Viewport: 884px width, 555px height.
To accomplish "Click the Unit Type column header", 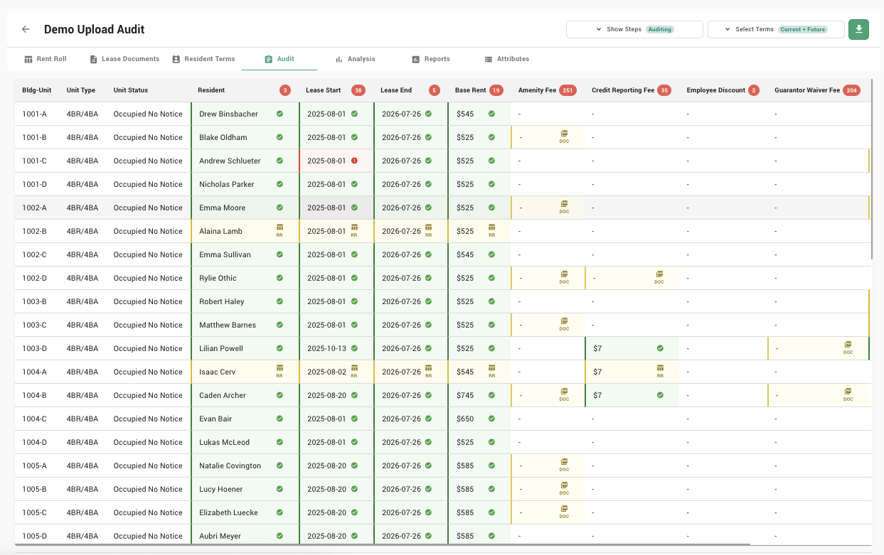I will coord(81,90).
